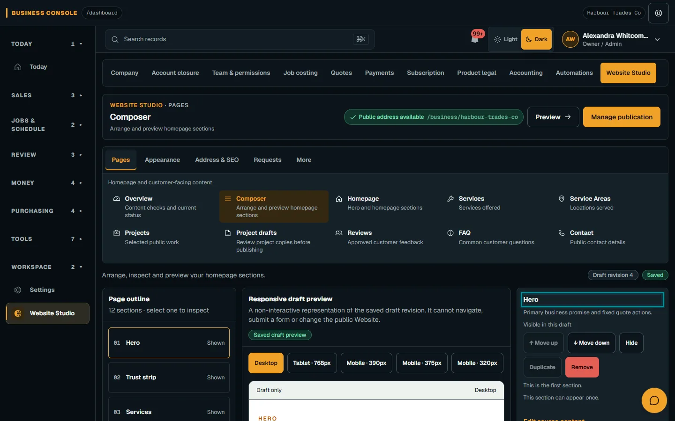This screenshot has width=675, height=421.
Task: Click the Website Studio globe icon in the sidebar
Action: coord(18,313)
